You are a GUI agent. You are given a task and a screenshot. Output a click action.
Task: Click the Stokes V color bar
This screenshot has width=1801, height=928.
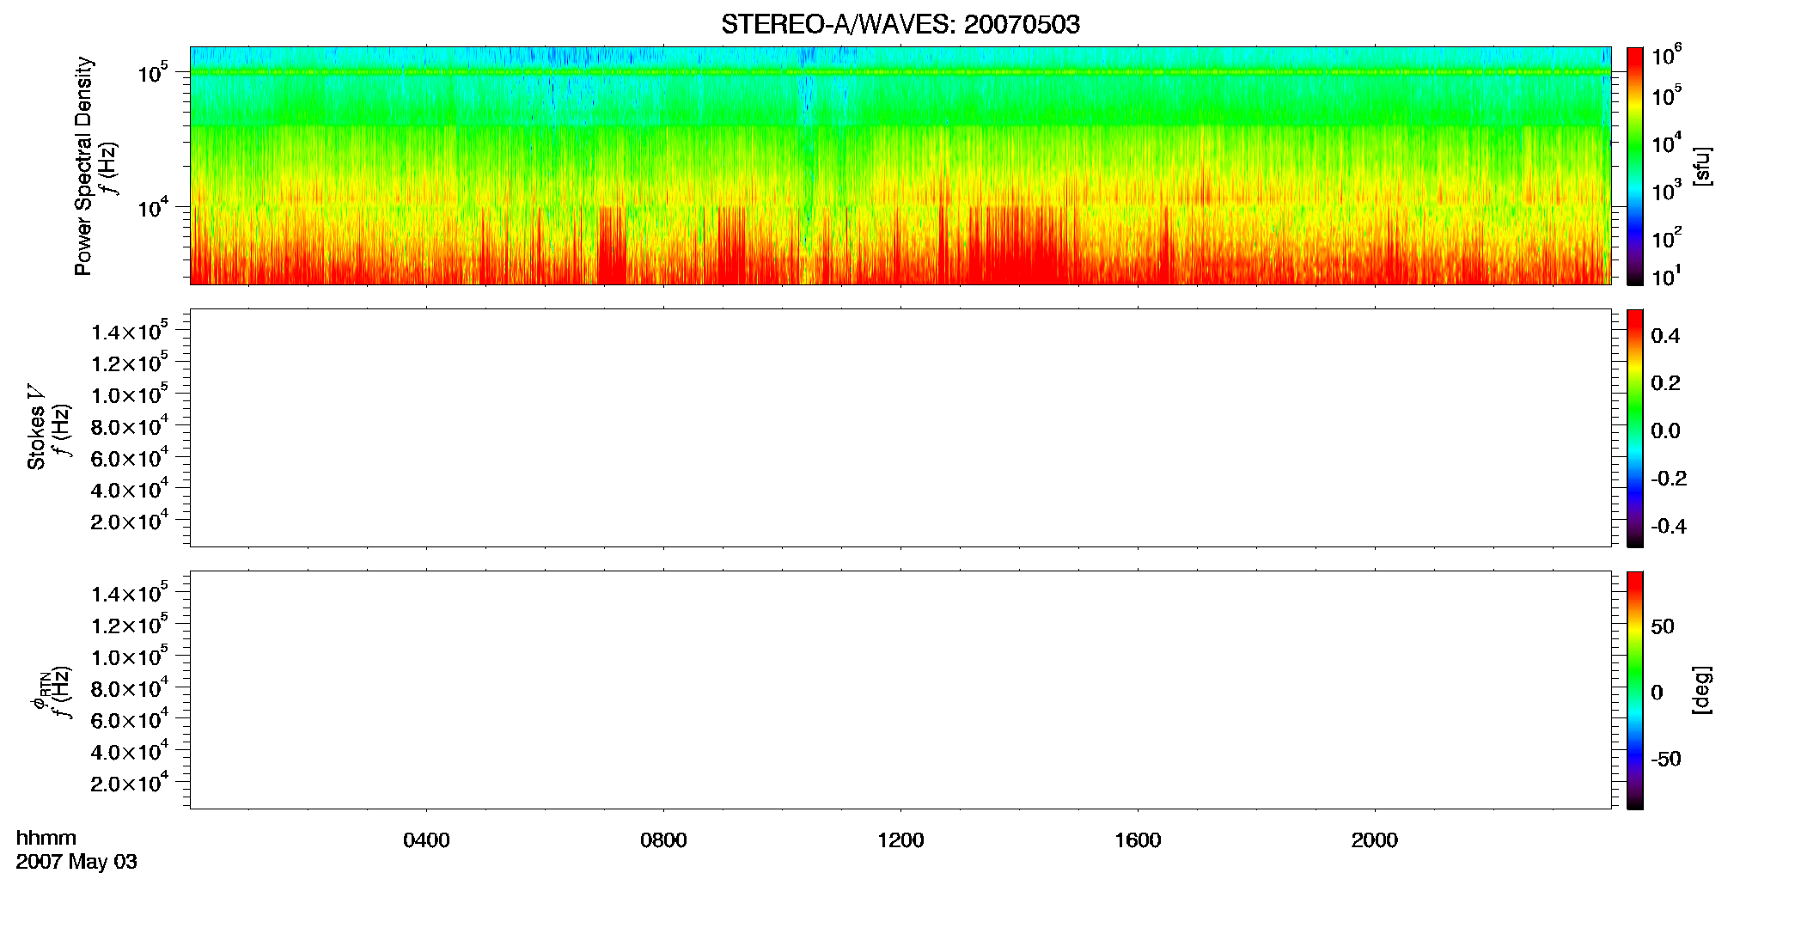(x=1635, y=427)
